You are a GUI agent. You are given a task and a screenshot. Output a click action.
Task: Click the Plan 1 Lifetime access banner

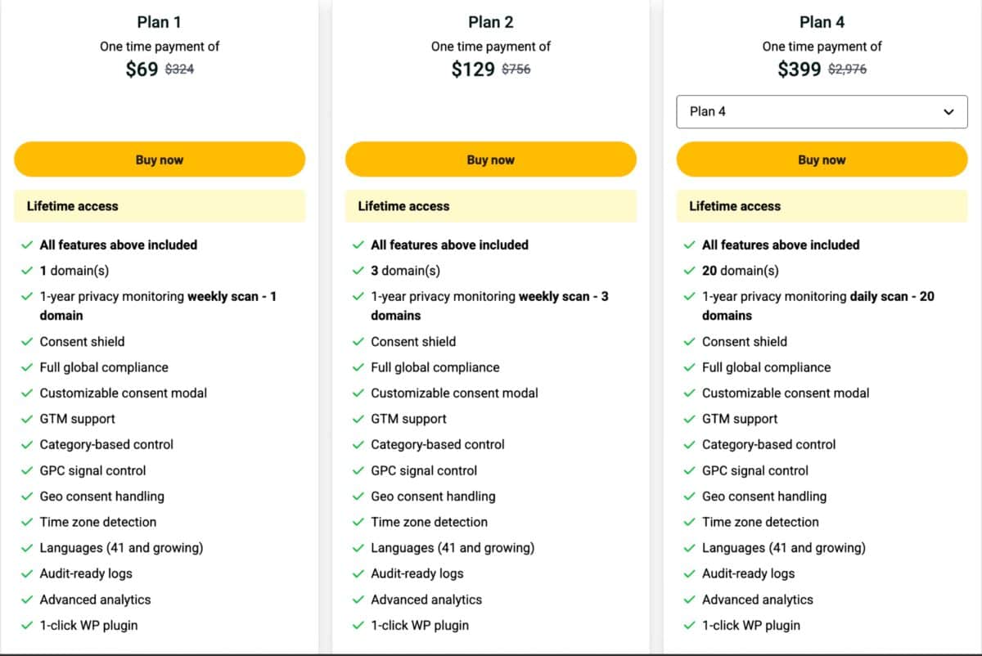(x=160, y=206)
